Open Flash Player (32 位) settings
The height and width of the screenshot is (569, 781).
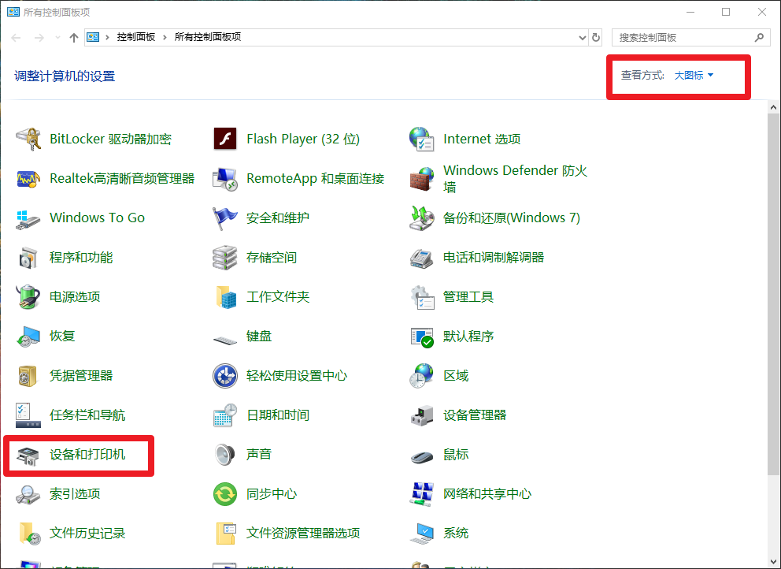tap(302, 139)
